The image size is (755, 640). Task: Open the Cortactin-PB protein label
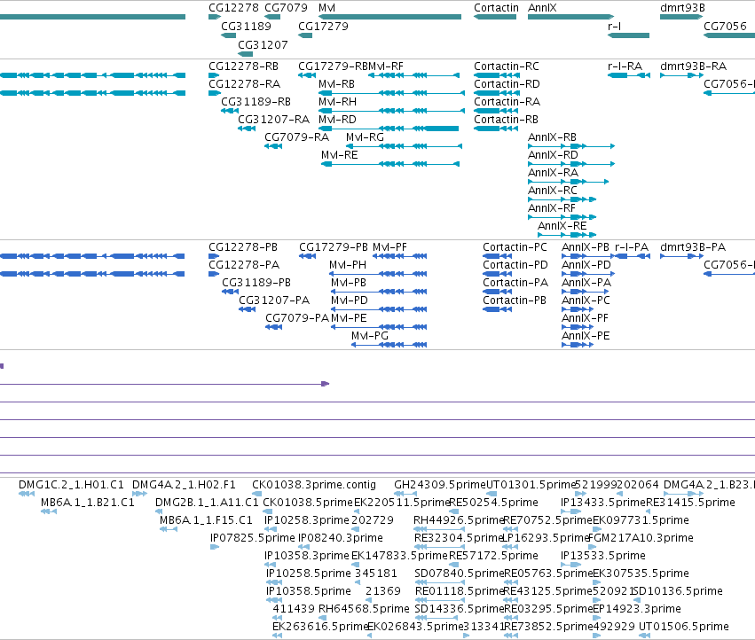pyautogui.click(x=515, y=300)
